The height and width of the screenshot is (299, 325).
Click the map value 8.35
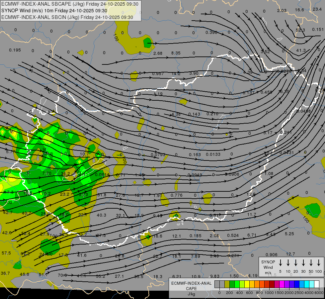[176, 53]
